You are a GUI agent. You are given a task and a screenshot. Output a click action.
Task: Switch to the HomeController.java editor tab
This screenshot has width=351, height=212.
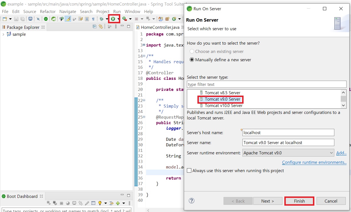pyautogui.click(x=160, y=27)
